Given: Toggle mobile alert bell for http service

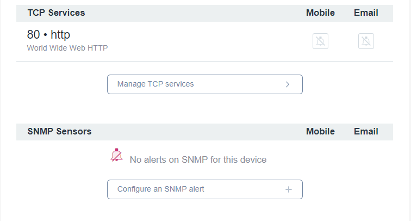Looking at the screenshot, I should tap(320, 41).
